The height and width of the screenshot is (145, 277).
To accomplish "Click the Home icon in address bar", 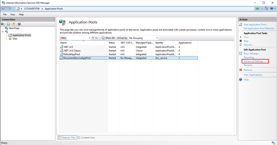I will click(266, 8).
